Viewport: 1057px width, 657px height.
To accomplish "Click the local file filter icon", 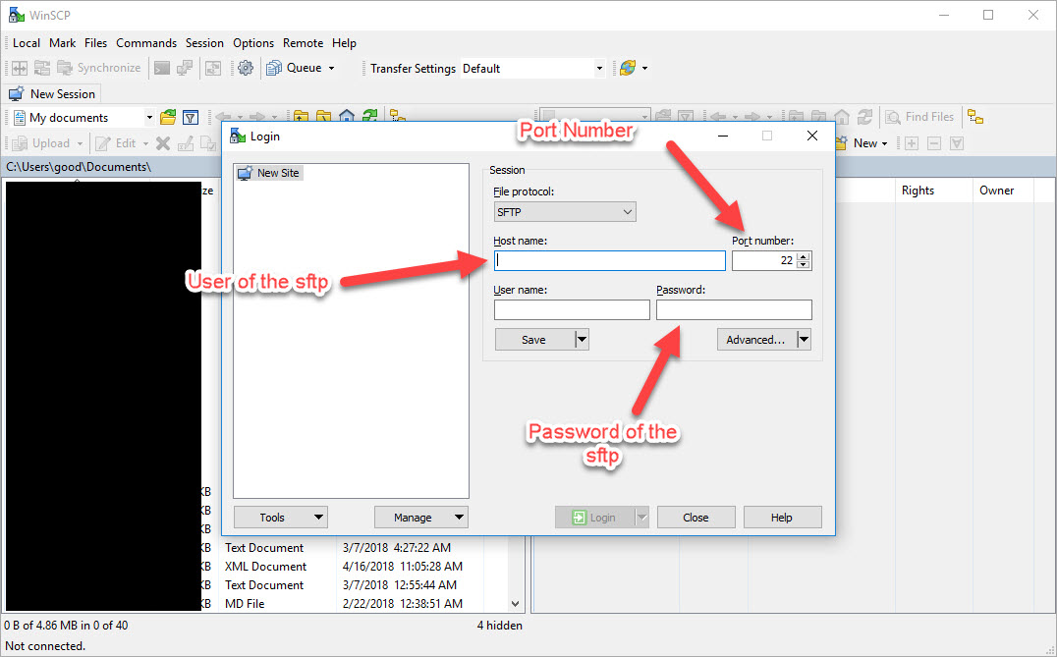I will coord(191,117).
